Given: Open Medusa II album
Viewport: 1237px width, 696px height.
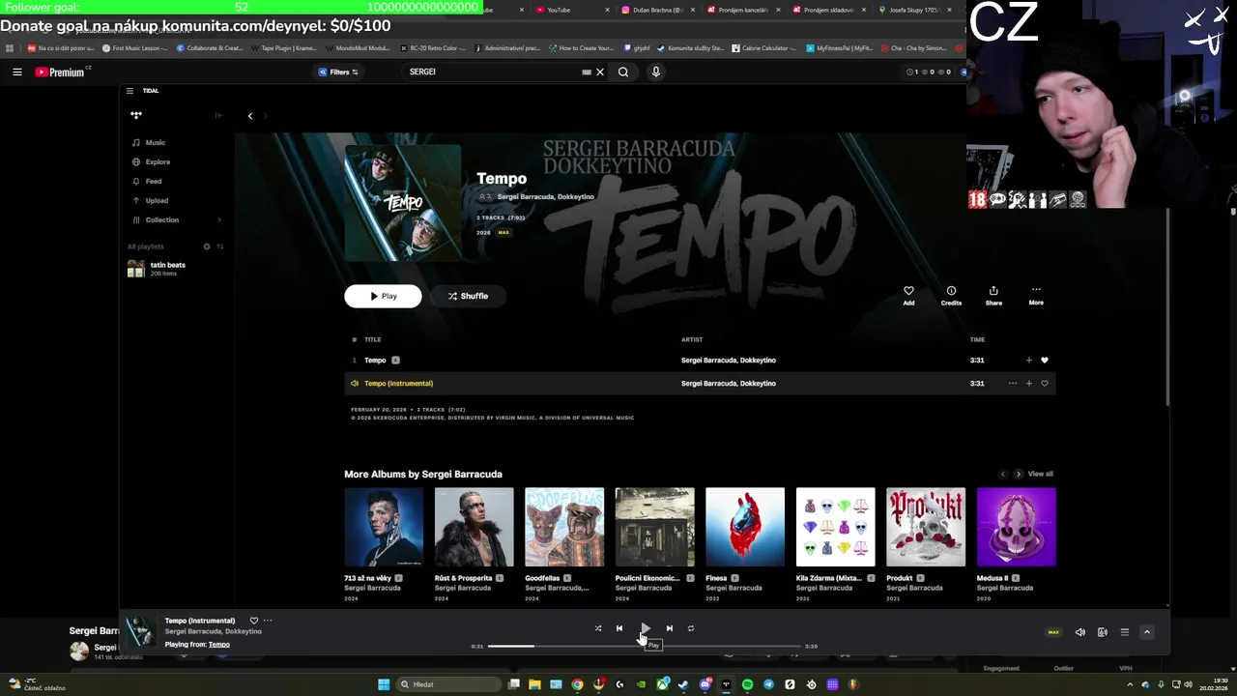Looking at the screenshot, I should (x=1017, y=527).
